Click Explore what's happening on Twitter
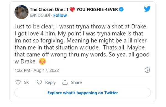The width and height of the screenshot is (166, 107). click(x=82, y=93)
